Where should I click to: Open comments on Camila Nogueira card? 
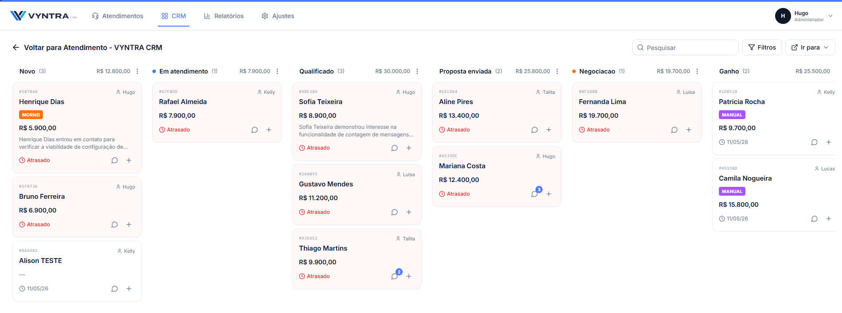[815, 219]
